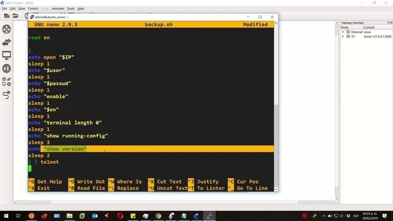
Task: Click the backup.sh filename in nano header
Action: tap(158, 25)
